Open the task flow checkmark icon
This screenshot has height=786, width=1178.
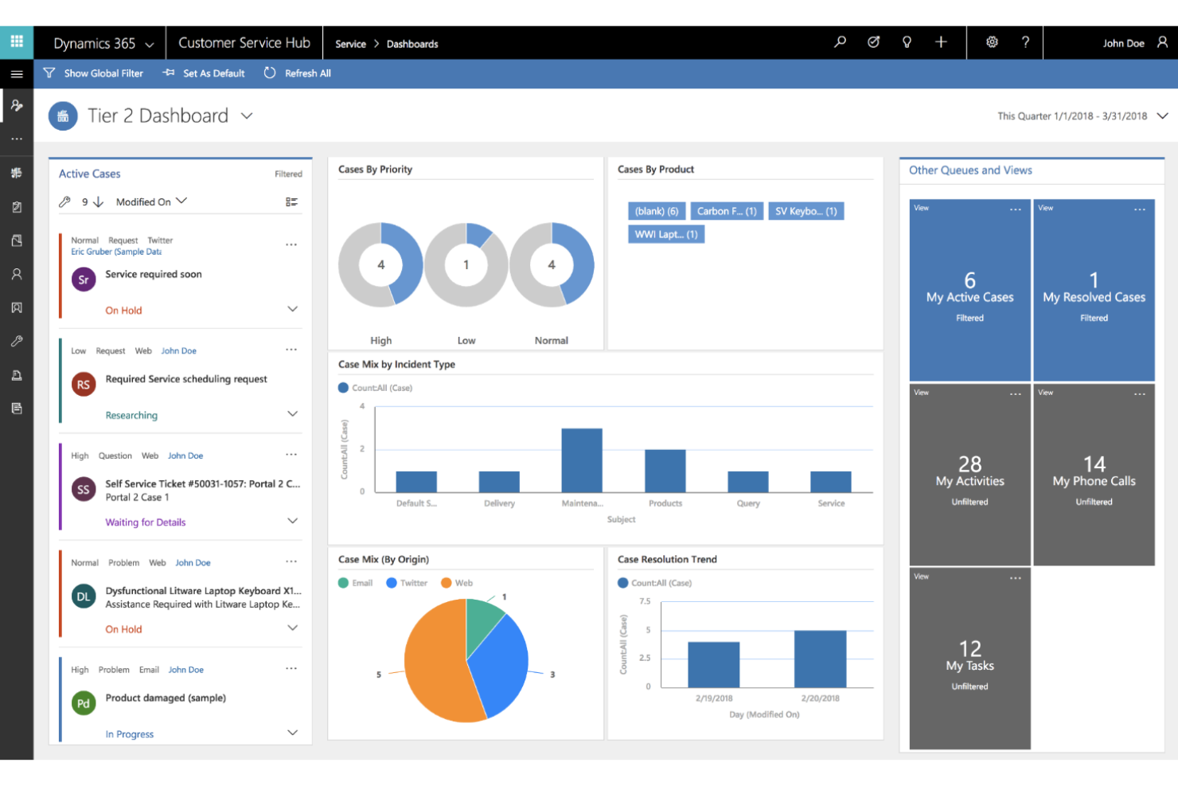873,42
